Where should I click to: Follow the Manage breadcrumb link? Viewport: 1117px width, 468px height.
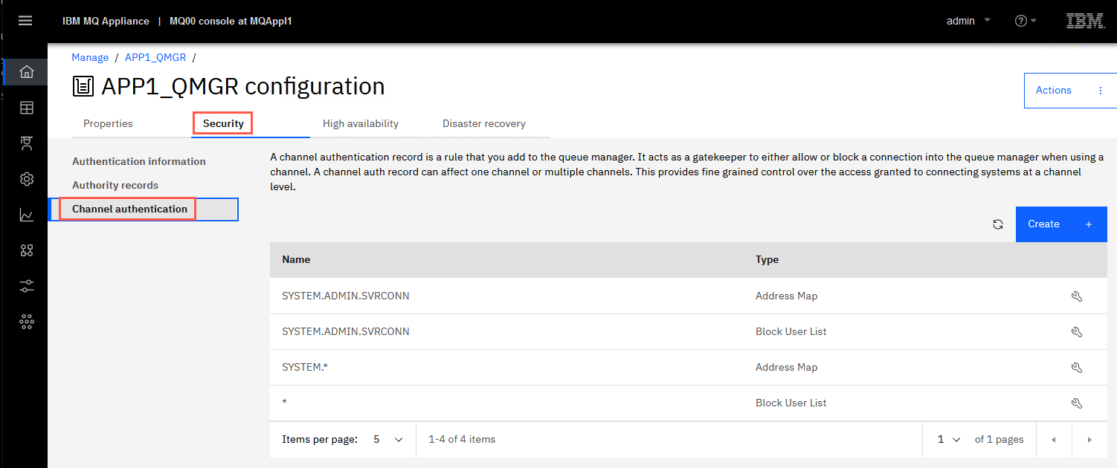click(90, 57)
